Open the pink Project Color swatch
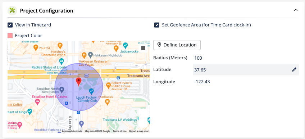This screenshot has width=305, height=139. pyautogui.click(x=10, y=36)
